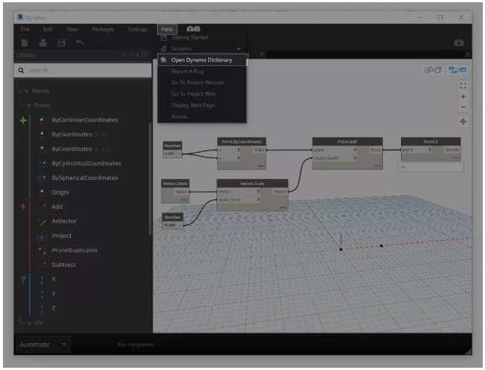The image size is (485, 370).
Task: Collapse the Points category in library
Action: [x=40, y=91]
